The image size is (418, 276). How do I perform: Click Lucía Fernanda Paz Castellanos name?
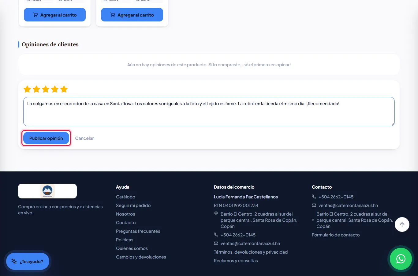click(246, 197)
